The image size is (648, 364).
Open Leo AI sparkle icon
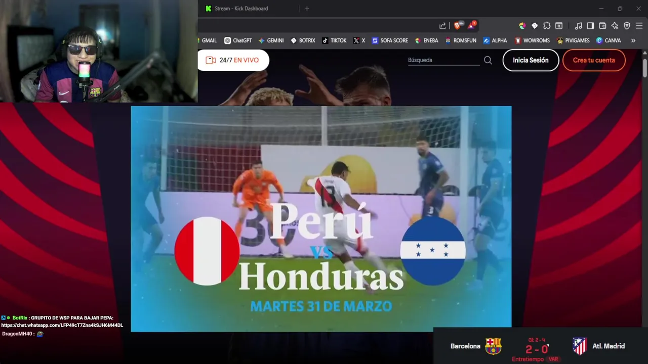[x=615, y=26]
